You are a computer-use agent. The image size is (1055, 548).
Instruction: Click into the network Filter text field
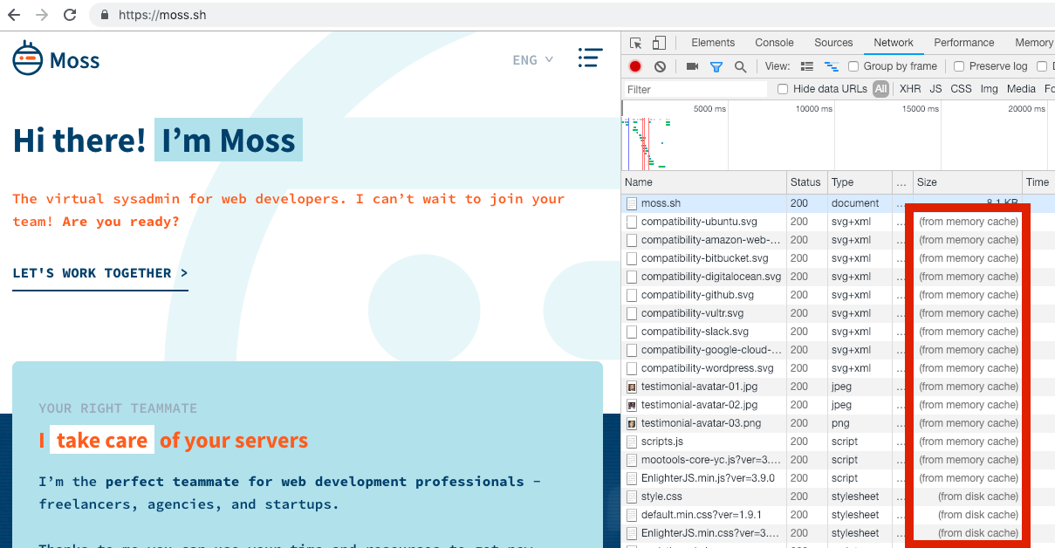tap(695, 89)
